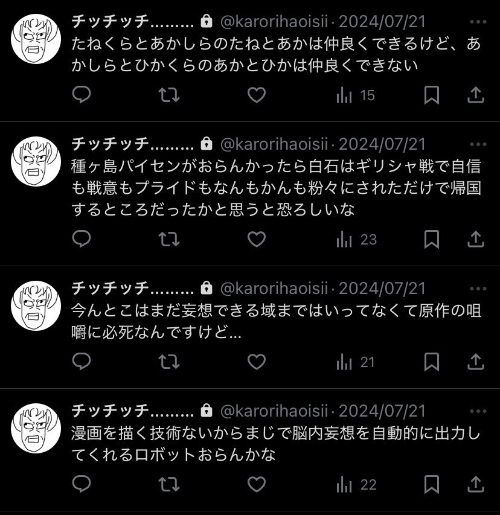Open profile avatar on second tweet
This screenshot has width=500, height=515.
point(36,162)
